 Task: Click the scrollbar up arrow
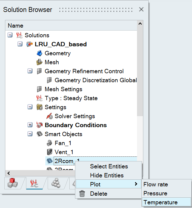(140, 24)
